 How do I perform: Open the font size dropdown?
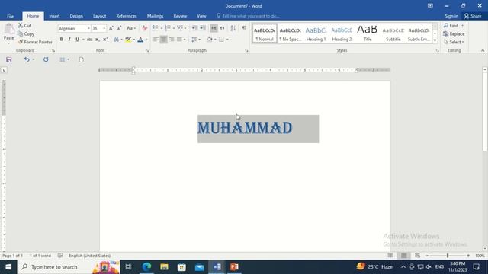(x=104, y=29)
